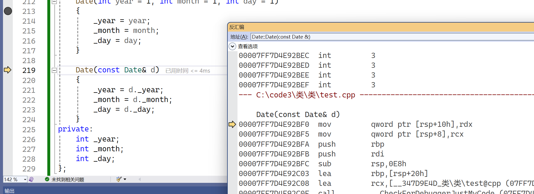Select disassembly row 00007FF7D4E92BEC
Screen dimensions: 534x194
pyautogui.click(x=307, y=56)
